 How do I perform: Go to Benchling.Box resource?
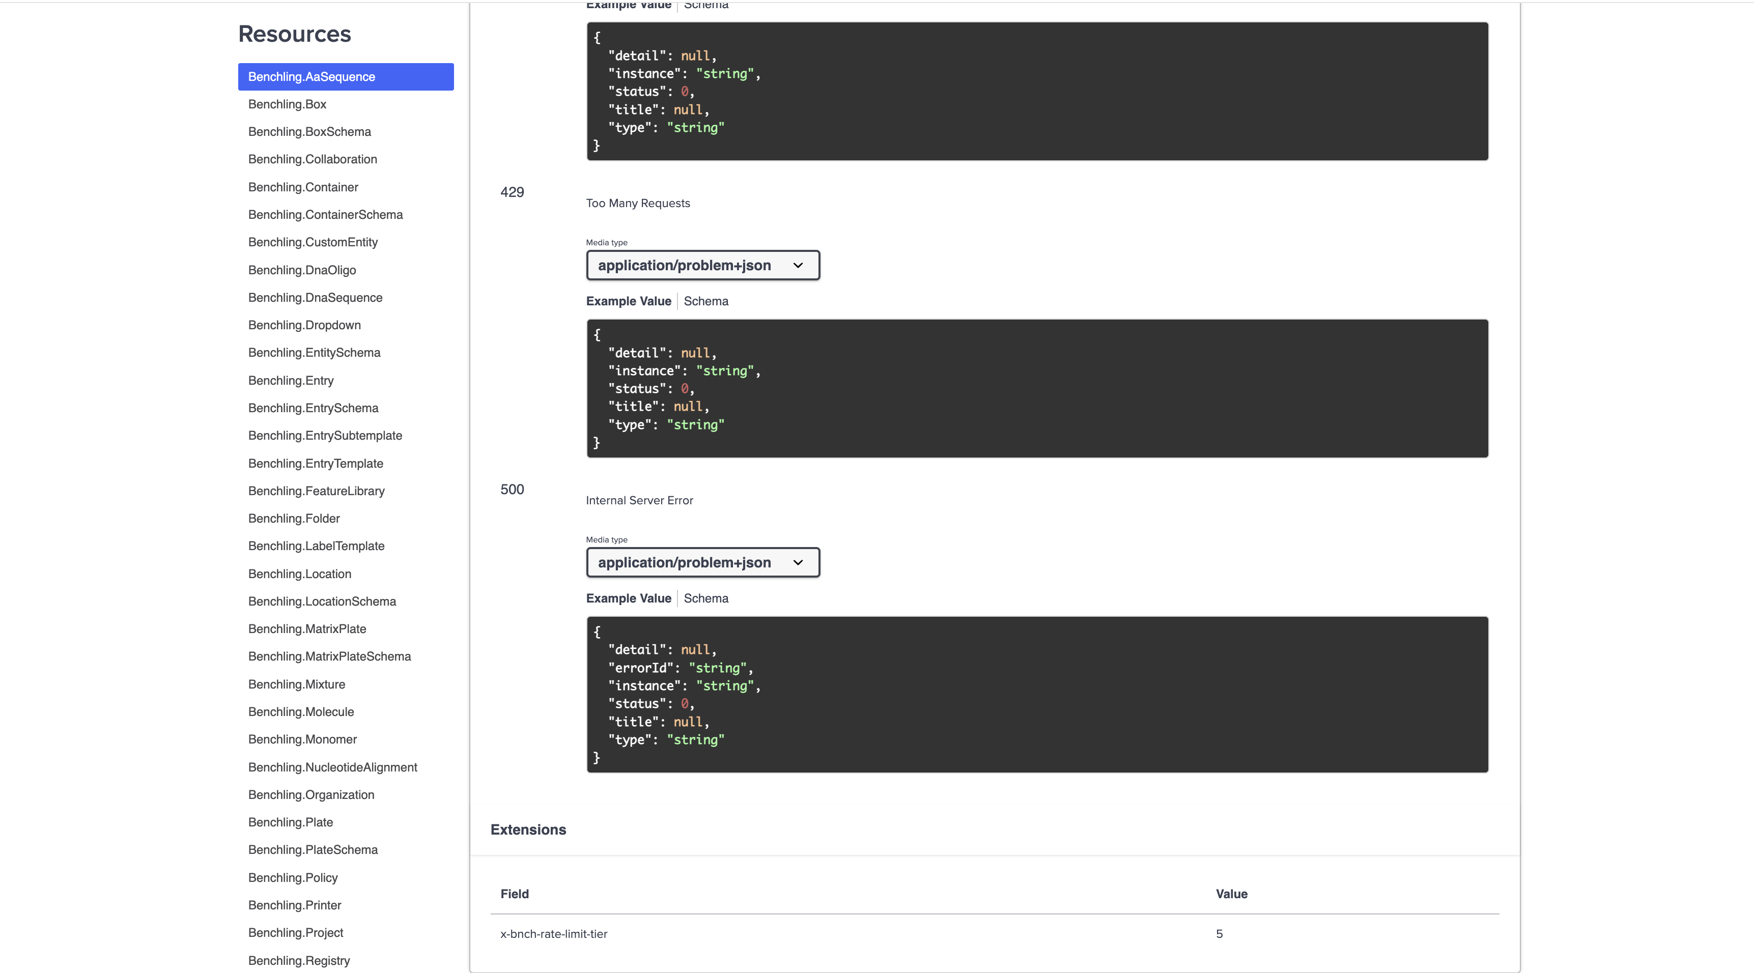click(288, 104)
